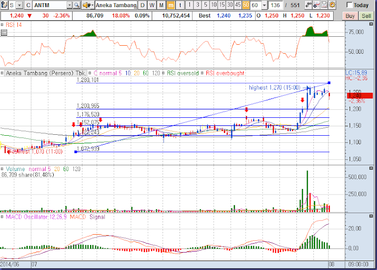Viewport: 377px width, 270px height.
Task: Click the 1,200,965 Fibonacci level label
Action: [88, 106]
